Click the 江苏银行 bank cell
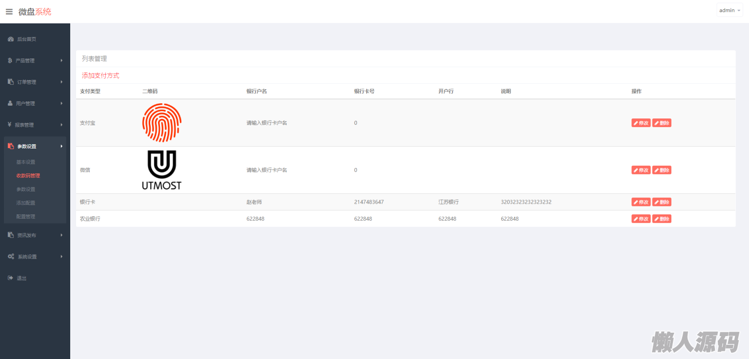This screenshot has height=359, width=749. pos(449,202)
